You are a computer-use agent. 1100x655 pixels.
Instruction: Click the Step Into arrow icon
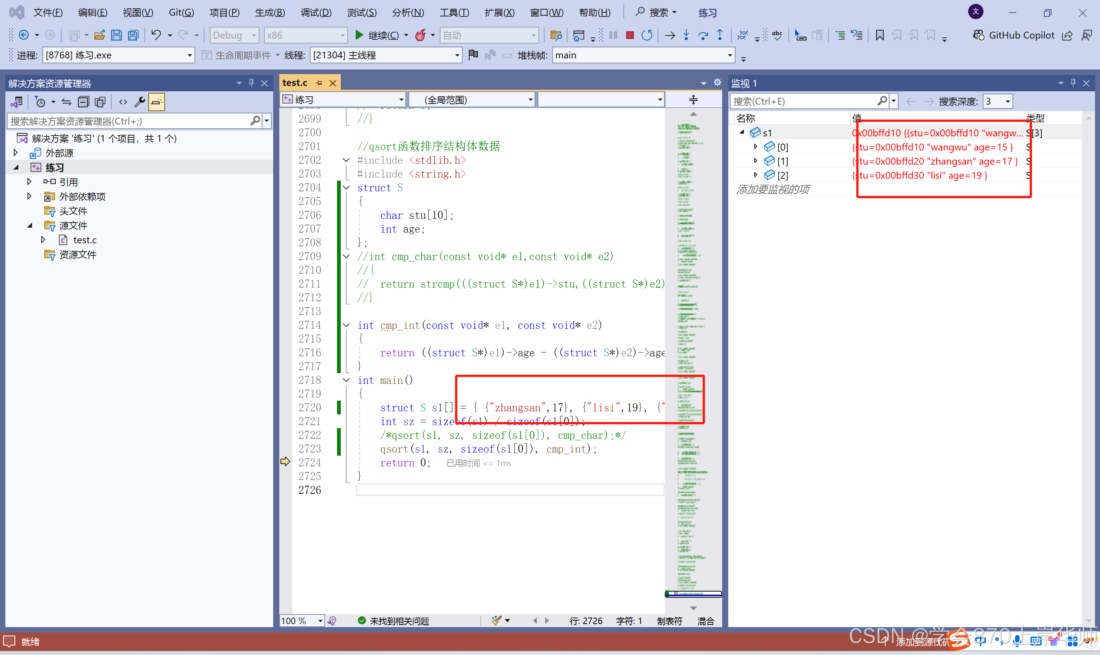(686, 35)
